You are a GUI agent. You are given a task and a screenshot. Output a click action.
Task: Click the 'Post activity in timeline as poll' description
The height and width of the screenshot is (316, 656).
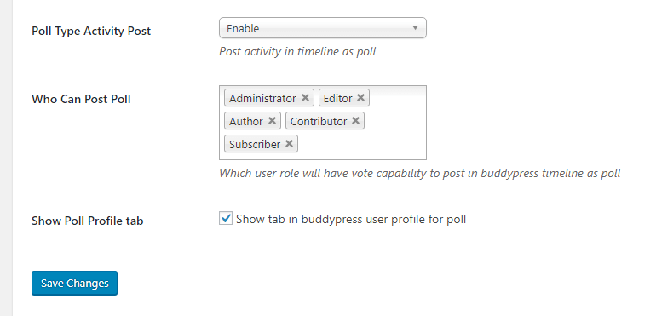pos(297,51)
